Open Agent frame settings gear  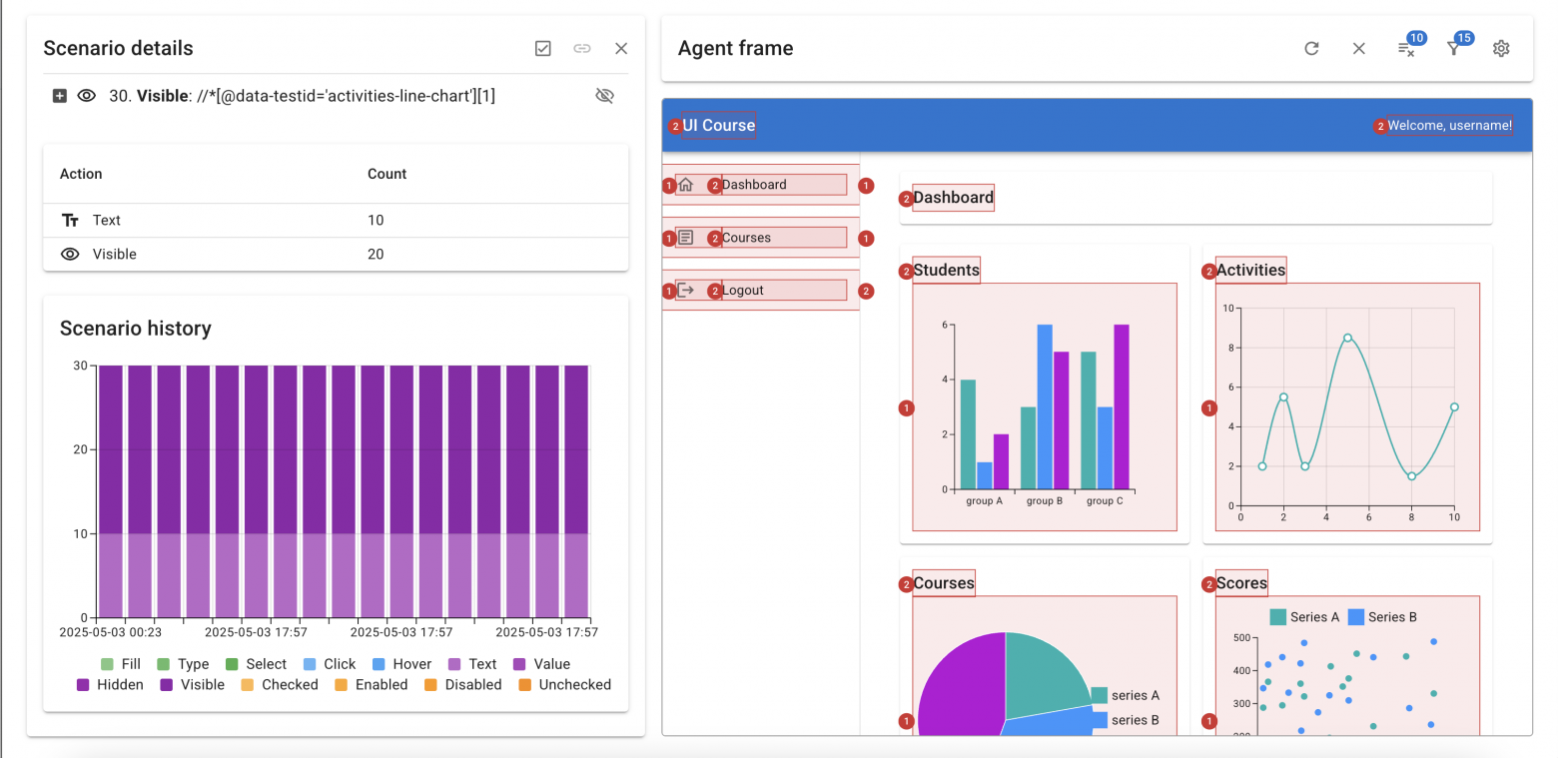[x=1500, y=48]
